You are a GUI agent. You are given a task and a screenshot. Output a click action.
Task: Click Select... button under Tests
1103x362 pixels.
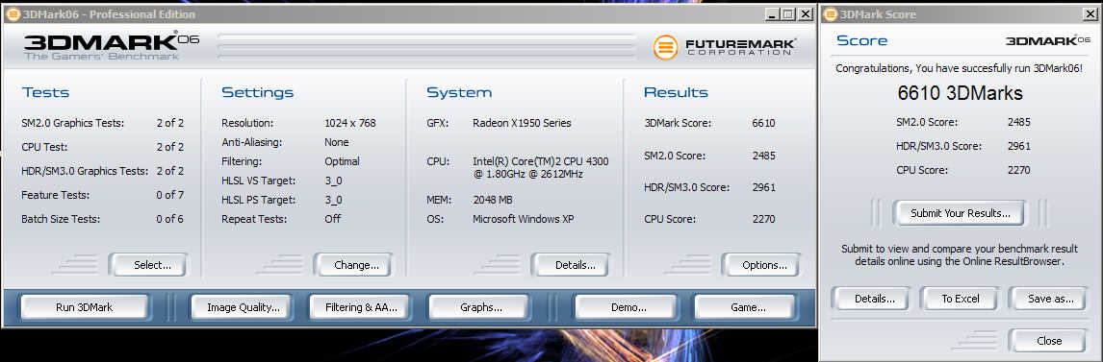[x=148, y=265]
